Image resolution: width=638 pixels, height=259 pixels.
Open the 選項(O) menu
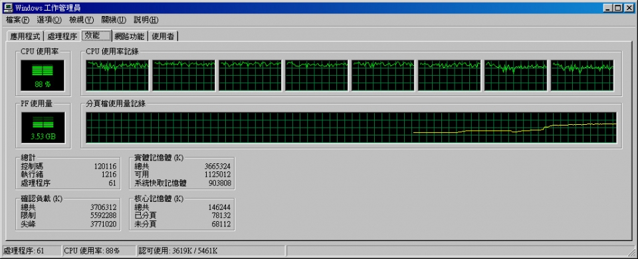point(49,19)
